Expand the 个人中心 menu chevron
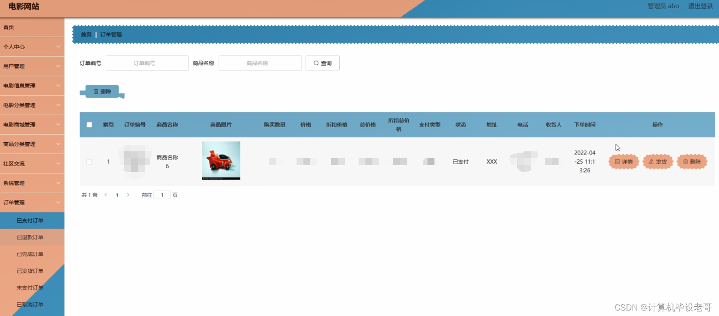 point(58,47)
